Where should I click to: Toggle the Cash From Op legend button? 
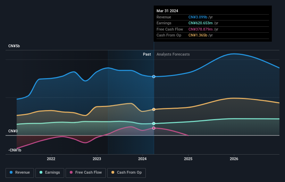pyautogui.click(x=126, y=173)
